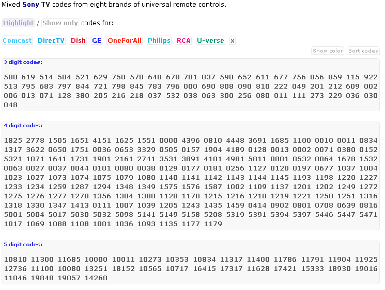Select 5-digit code 12736
Screen dimensions: 385x290
click(x=15, y=269)
